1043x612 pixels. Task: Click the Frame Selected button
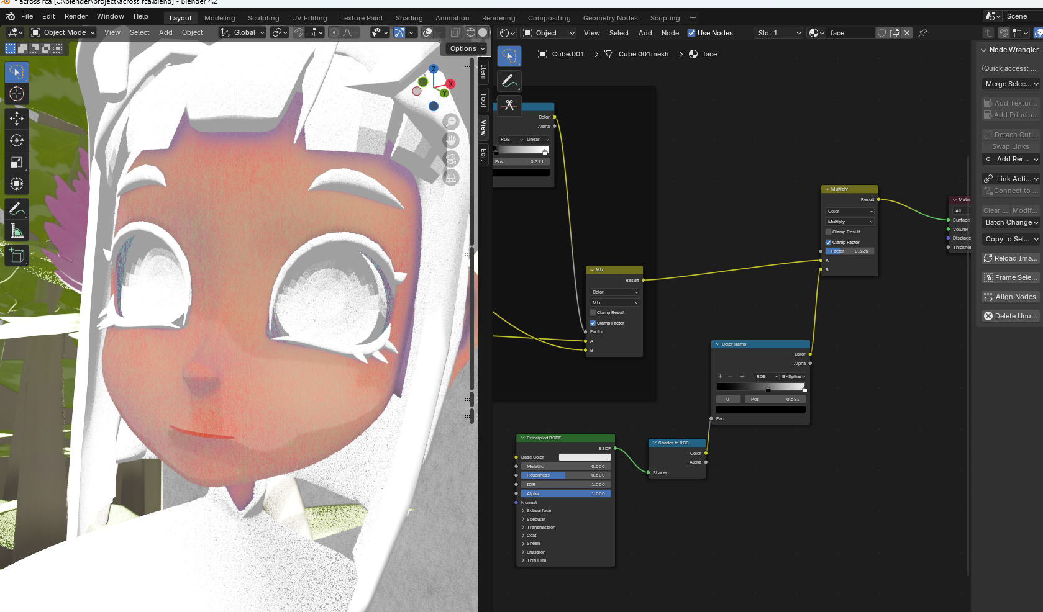1011,277
